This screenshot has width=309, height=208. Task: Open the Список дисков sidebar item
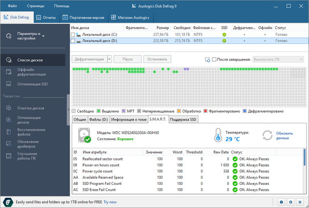click(x=30, y=60)
